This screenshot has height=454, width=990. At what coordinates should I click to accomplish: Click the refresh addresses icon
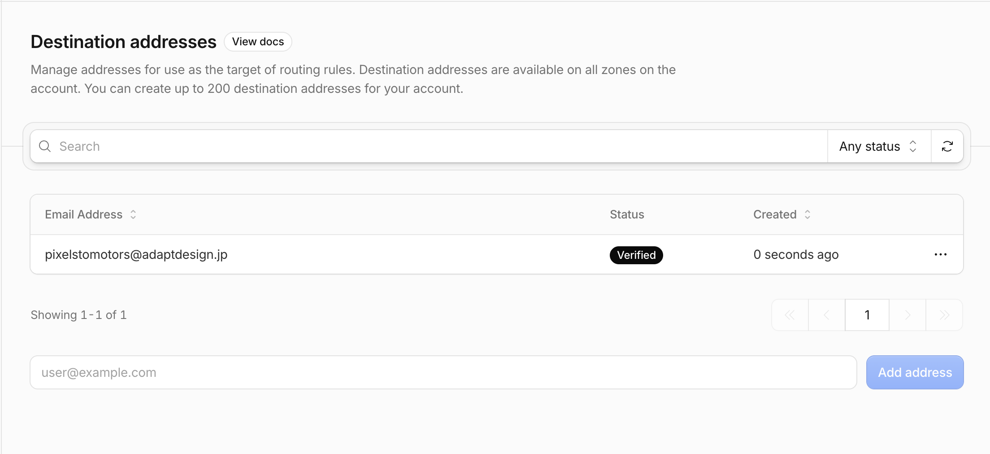click(947, 146)
